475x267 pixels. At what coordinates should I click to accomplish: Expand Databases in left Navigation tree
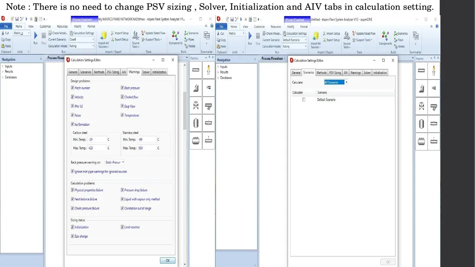coord(3,77)
